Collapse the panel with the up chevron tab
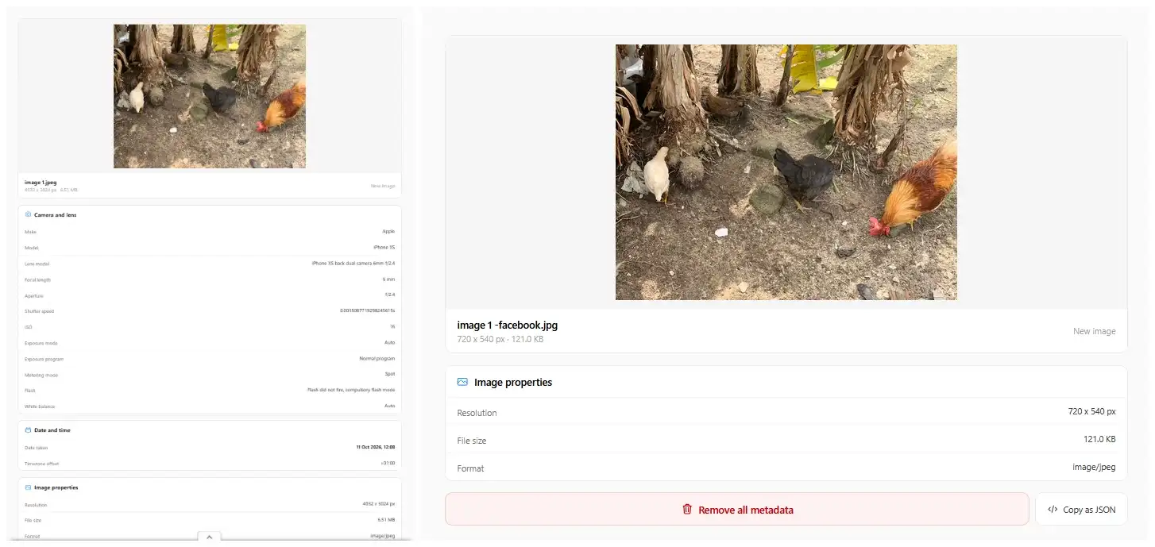Image resolution: width=1155 pixels, height=547 pixels. [x=209, y=537]
